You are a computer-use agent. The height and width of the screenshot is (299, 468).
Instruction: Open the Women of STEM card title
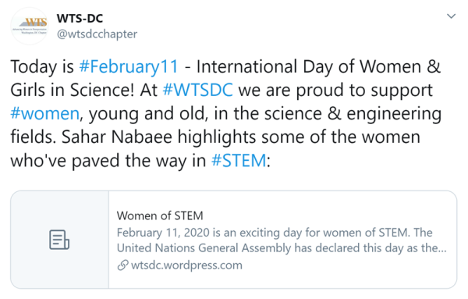click(x=160, y=215)
